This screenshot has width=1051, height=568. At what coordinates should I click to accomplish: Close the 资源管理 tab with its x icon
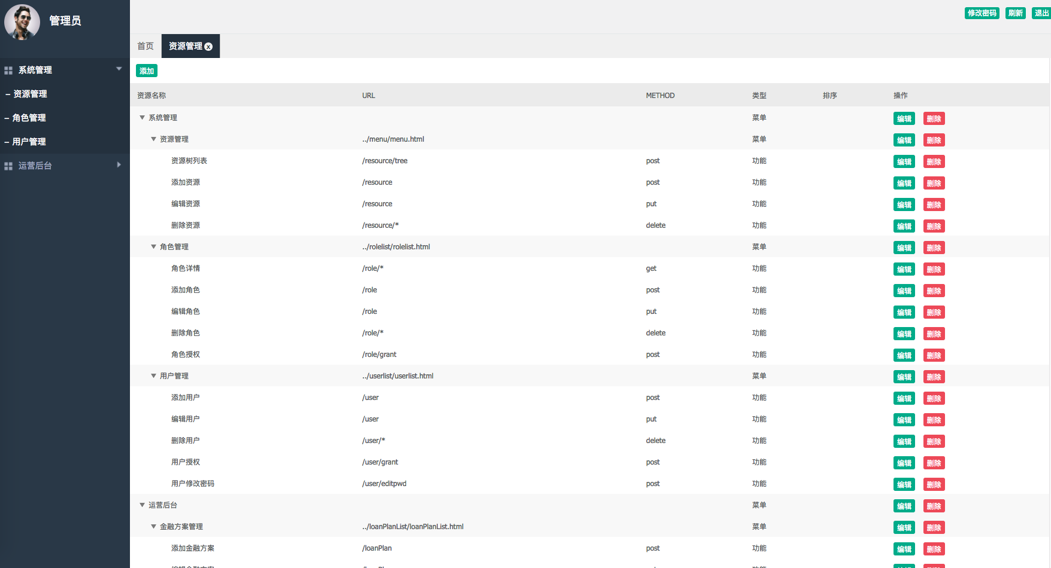(208, 47)
